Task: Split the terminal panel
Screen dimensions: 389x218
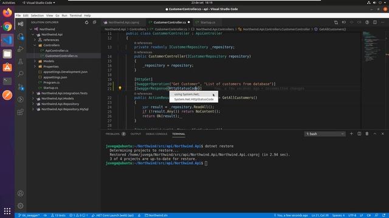Action: point(359,134)
